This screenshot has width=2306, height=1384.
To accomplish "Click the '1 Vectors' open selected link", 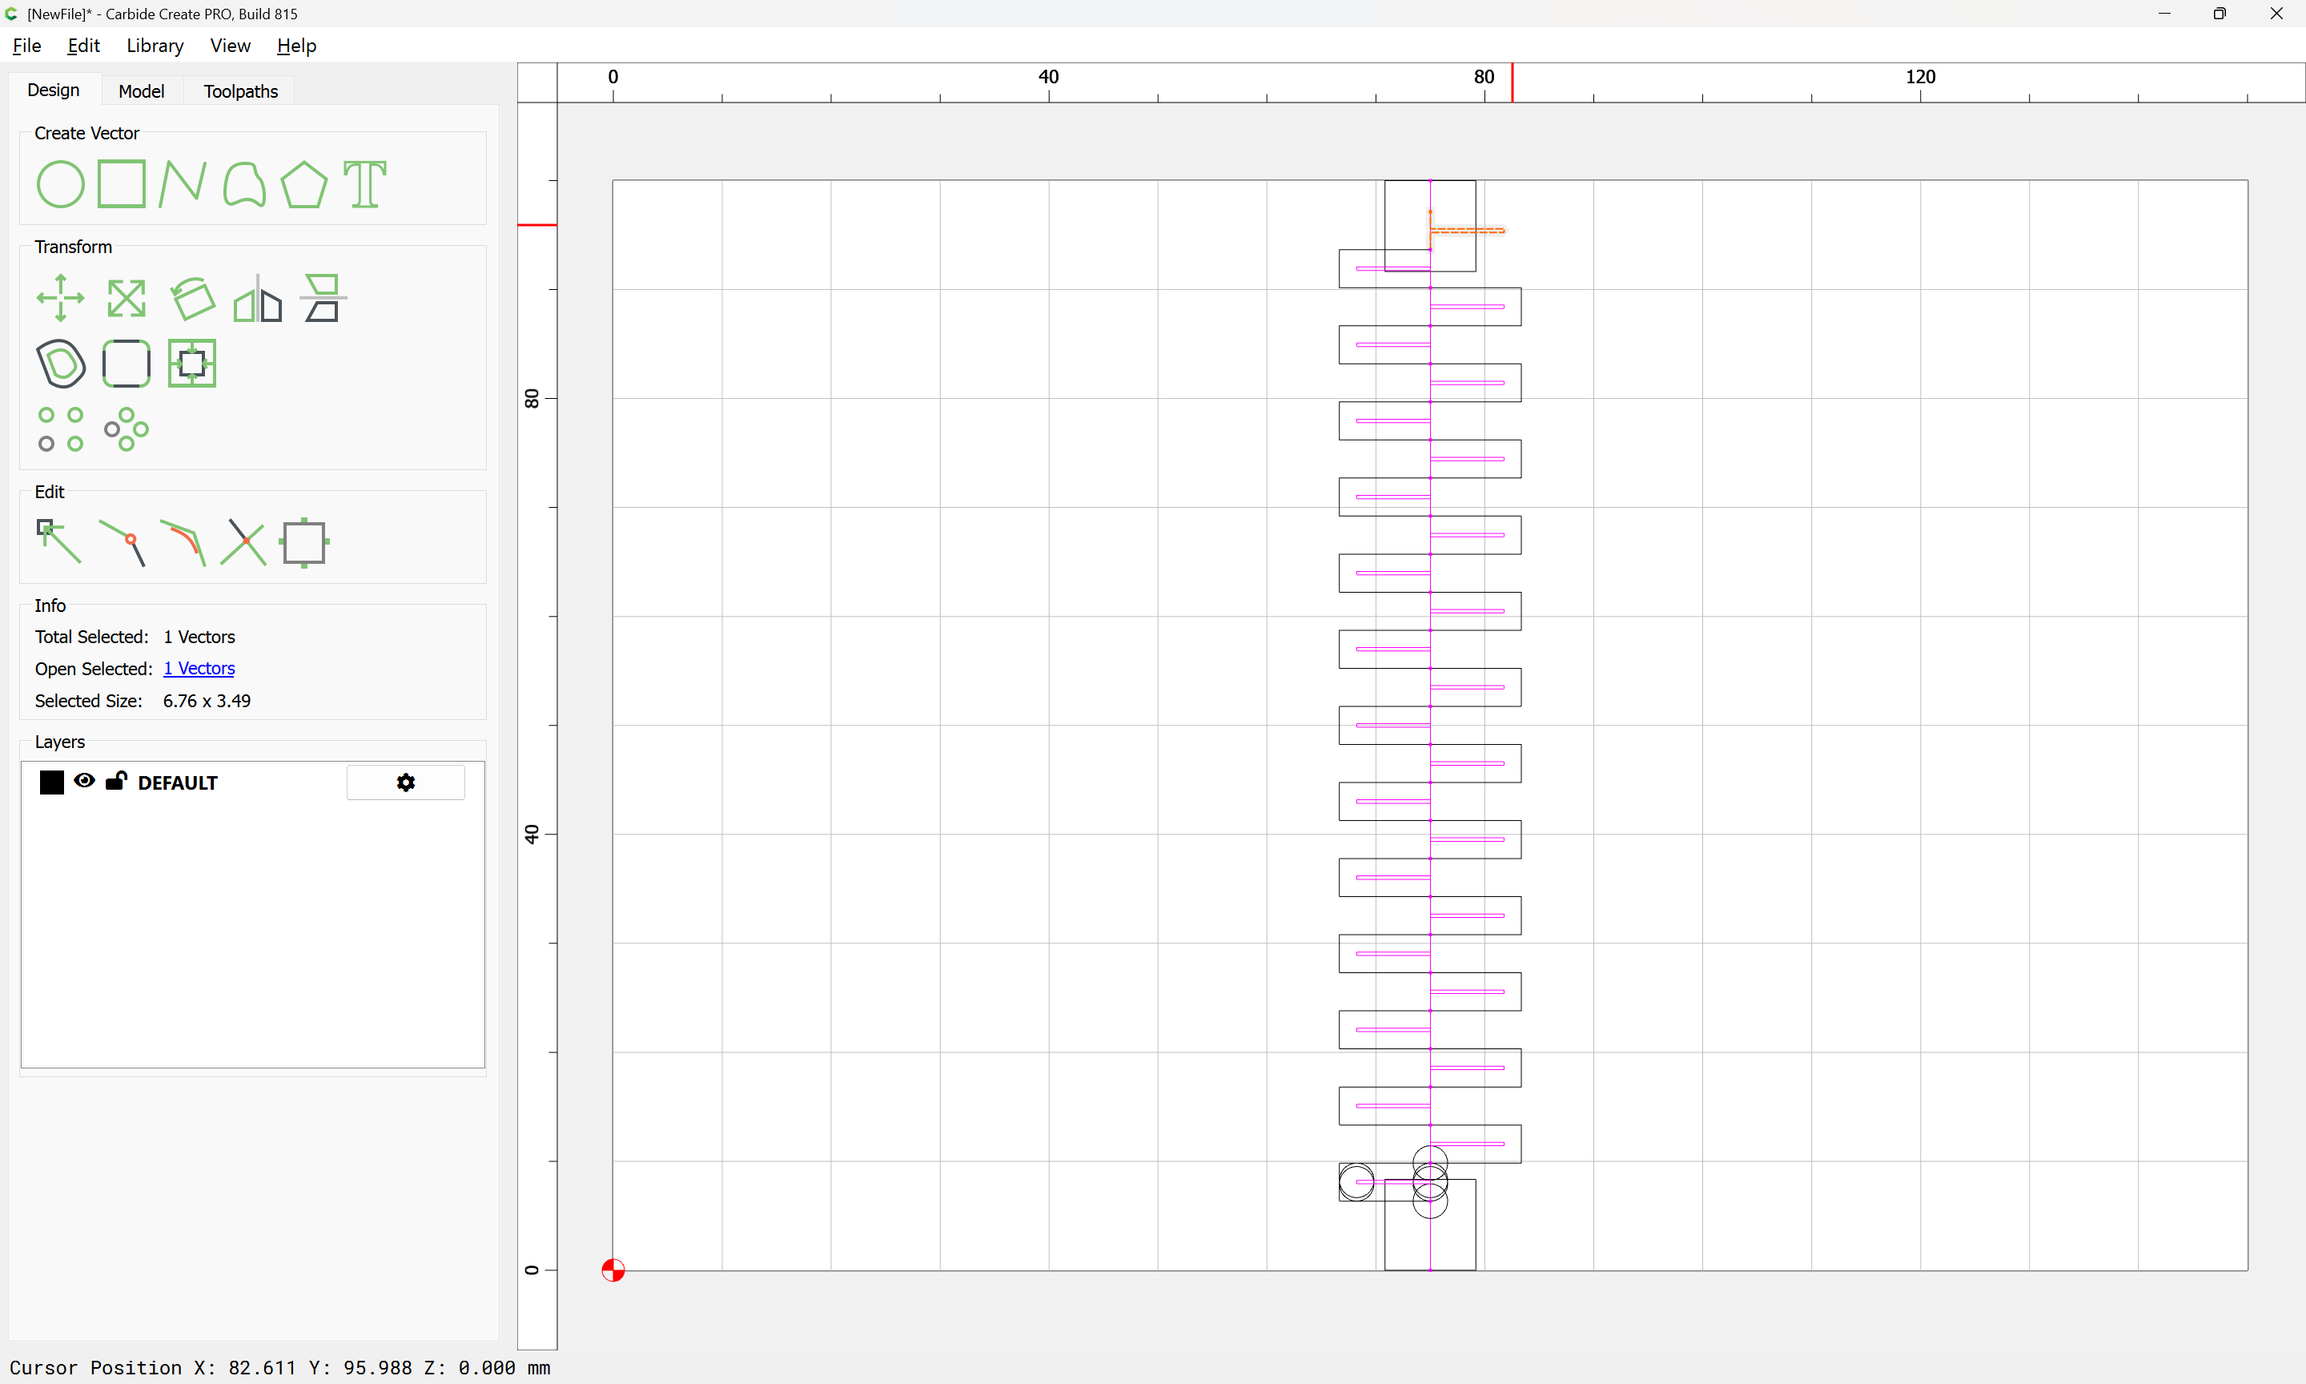I will (x=199, y=669).
